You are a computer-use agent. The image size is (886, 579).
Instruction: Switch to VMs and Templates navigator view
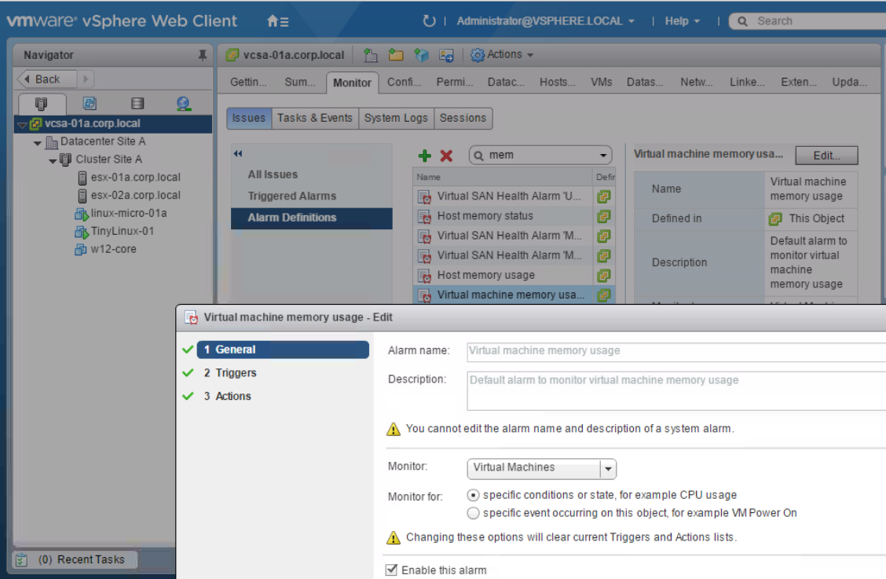90,103
